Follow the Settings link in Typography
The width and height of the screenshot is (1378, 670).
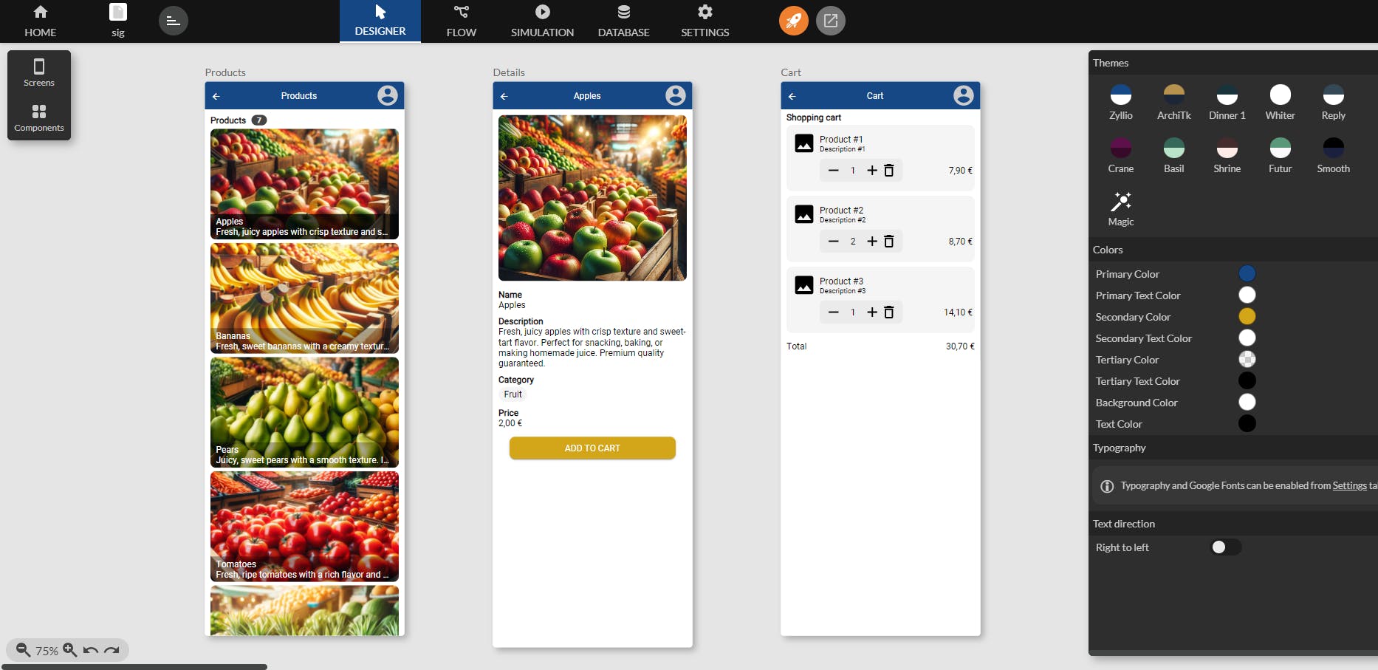tap(1349, 485)
